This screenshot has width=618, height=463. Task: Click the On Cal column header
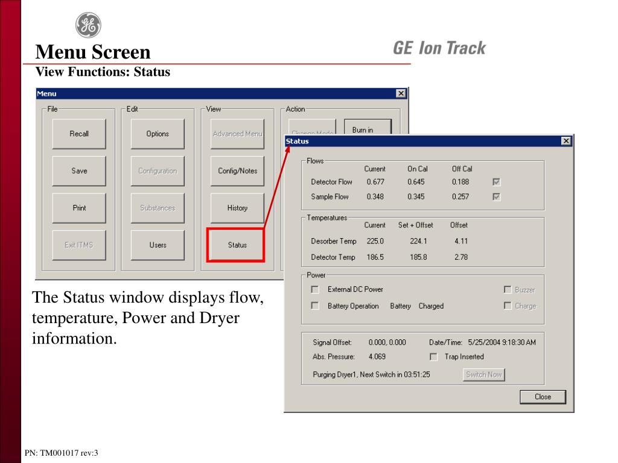[418, 169]
